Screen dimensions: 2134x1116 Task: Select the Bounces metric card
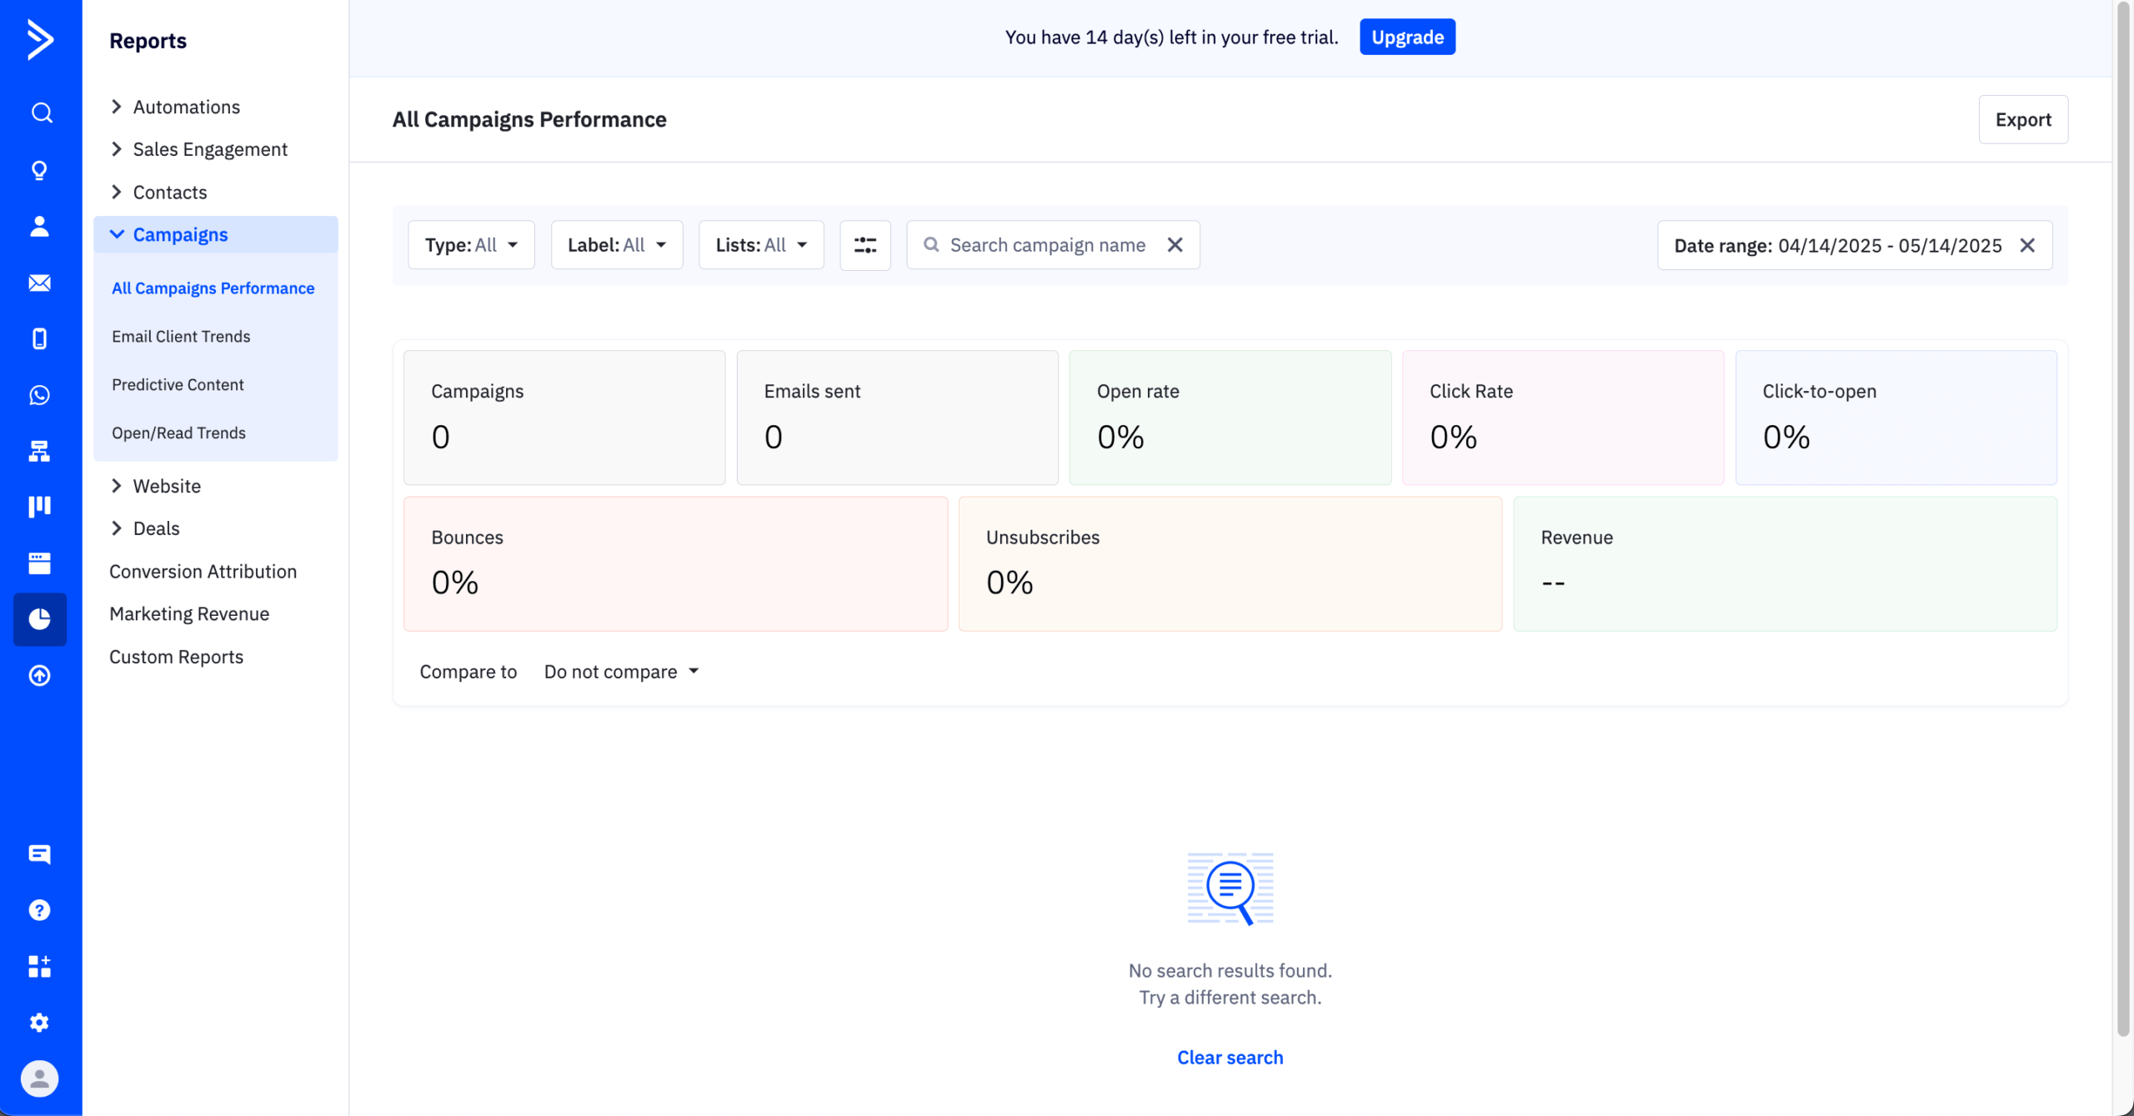point(675,564)
